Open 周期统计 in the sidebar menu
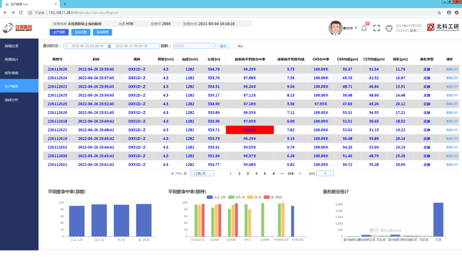The height and width of the screenshot is (260, 462). (x=12, y=59)
